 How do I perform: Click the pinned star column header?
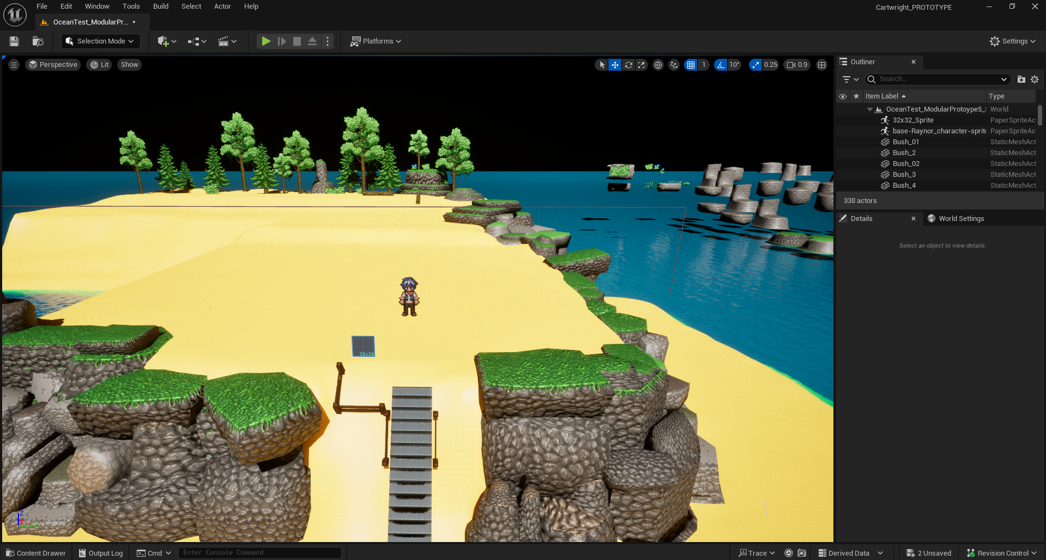(856, 96)
